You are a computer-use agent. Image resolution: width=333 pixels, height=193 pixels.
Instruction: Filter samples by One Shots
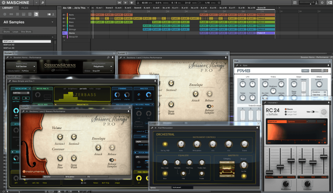coord(26,32)
